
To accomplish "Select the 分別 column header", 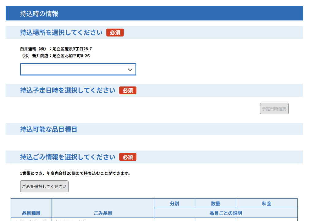I will pyautogui.click(x=174, y=204).
